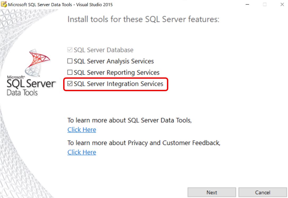Tick the SQL Server Reporting Services checkbox
The height and width of the screenshot is (198, 288).
pyautogui.click(x=70, y=72)
